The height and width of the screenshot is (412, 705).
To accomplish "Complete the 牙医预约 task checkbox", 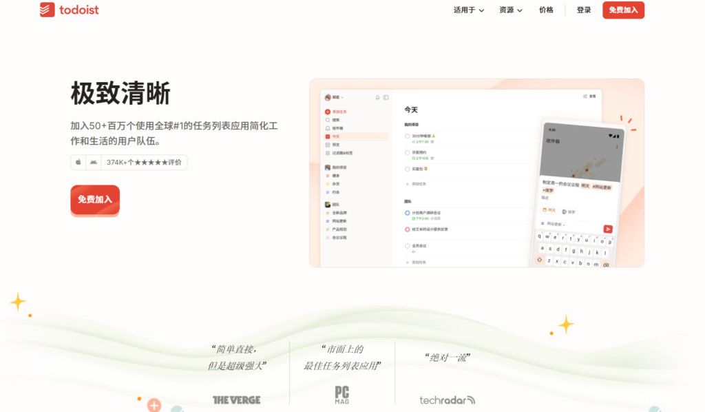I will [x=407, y=152].
